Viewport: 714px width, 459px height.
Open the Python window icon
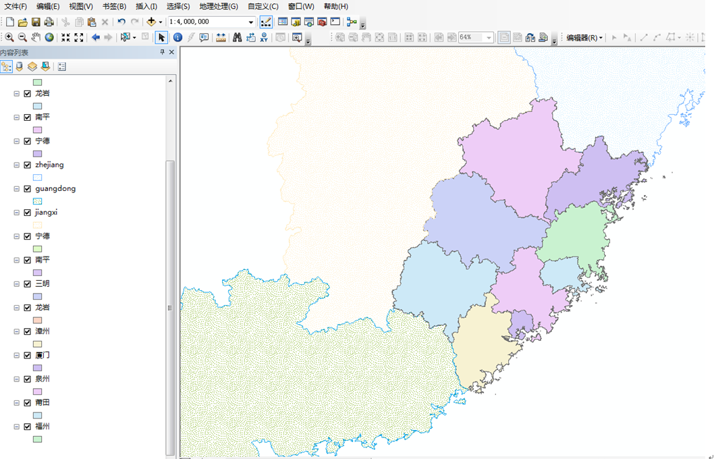click(x=335, y=22)
